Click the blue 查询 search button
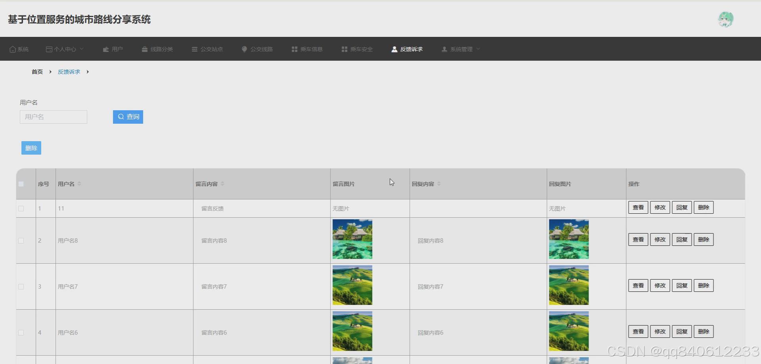761x364 pixels. pos(128,117)
